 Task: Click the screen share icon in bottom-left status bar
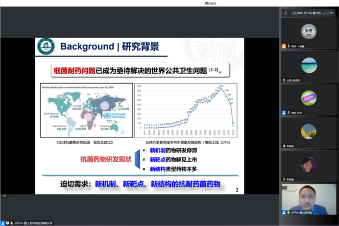8,223
